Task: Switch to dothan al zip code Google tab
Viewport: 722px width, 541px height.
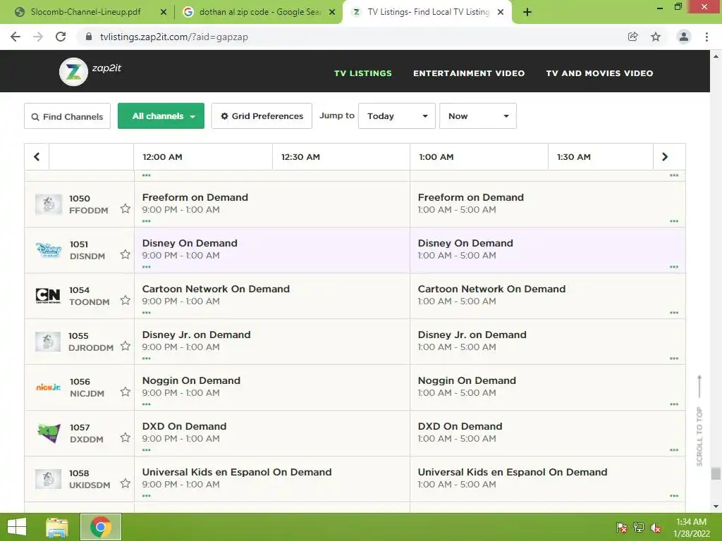Action: click(x=258, y=12)
